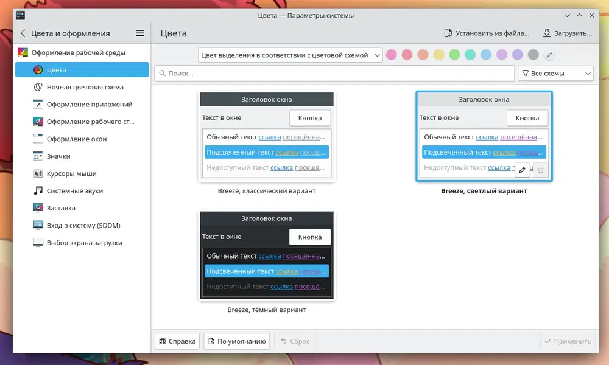Select Breeze светлый вариант scheme thumbnail
The height and width of the screenshot is (365, 609).
click(x=484, y=136)
